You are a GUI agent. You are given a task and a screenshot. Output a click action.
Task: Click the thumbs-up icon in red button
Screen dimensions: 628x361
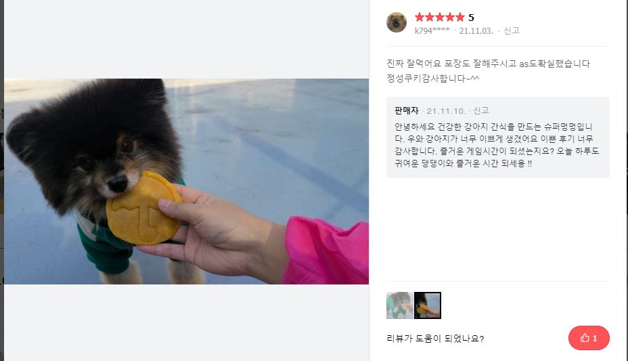(585, 338)
